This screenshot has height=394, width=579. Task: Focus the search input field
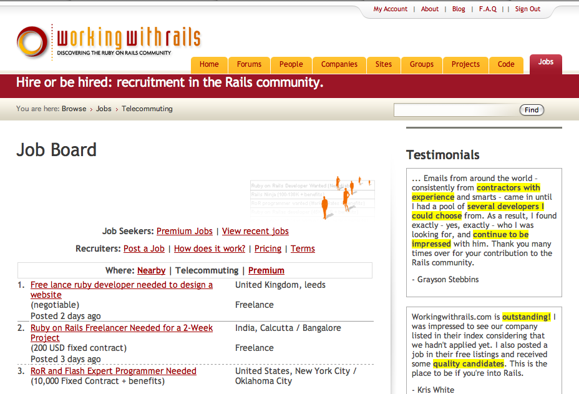tap(457, 110)
